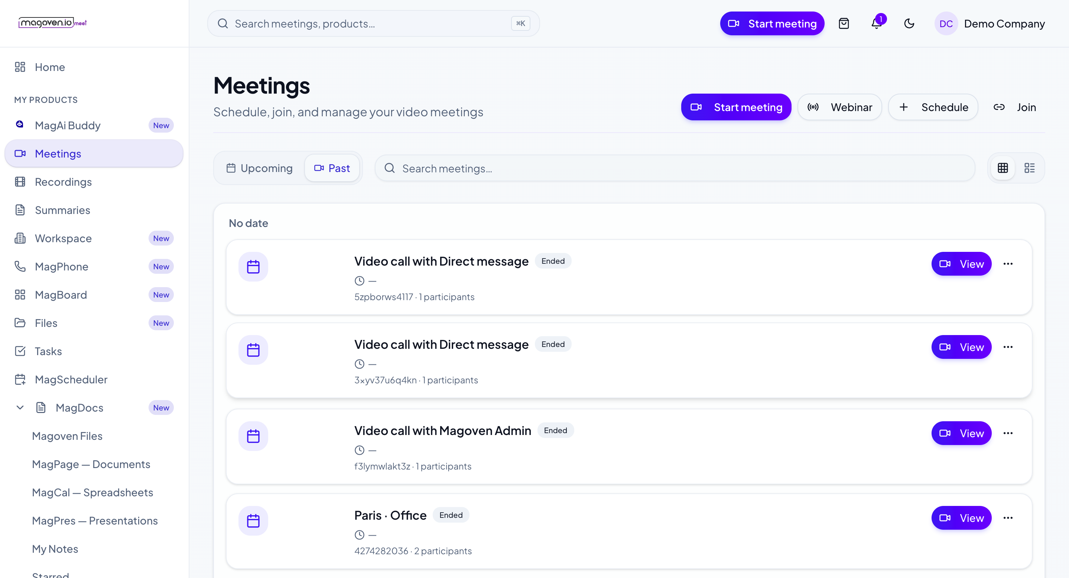
Task: Switch to Past meetings tab
Action: [332, 168]
